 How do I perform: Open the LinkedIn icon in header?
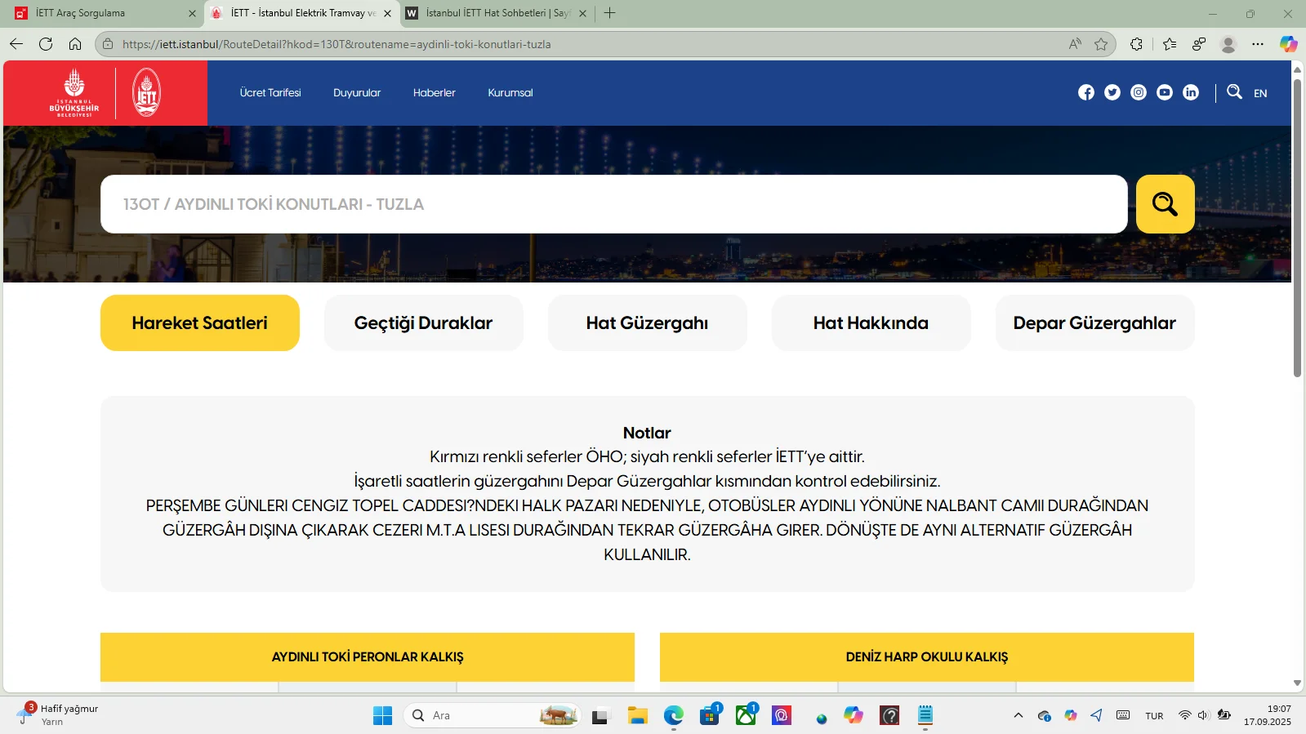pyautogui.click(x=1190, y=93)
